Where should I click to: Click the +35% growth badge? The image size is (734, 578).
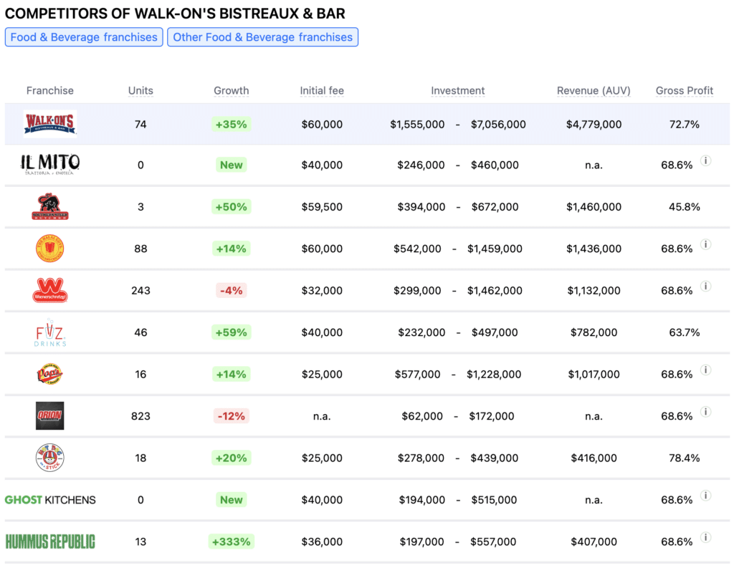[232, 125]
